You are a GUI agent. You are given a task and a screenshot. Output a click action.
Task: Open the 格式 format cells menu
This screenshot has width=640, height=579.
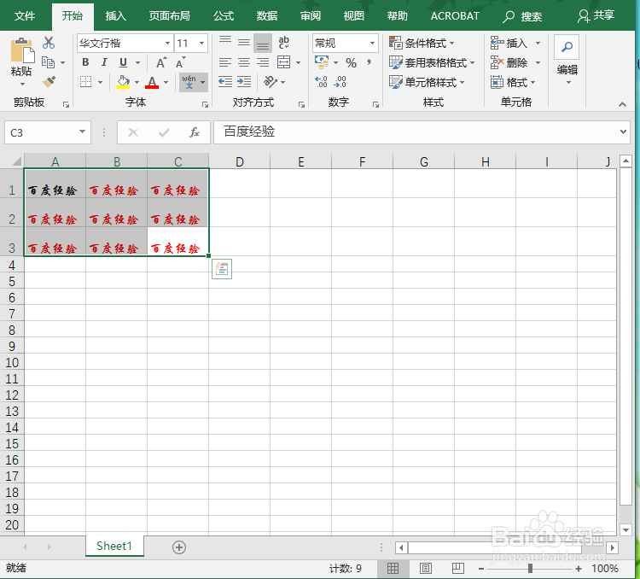pos(513,82)
